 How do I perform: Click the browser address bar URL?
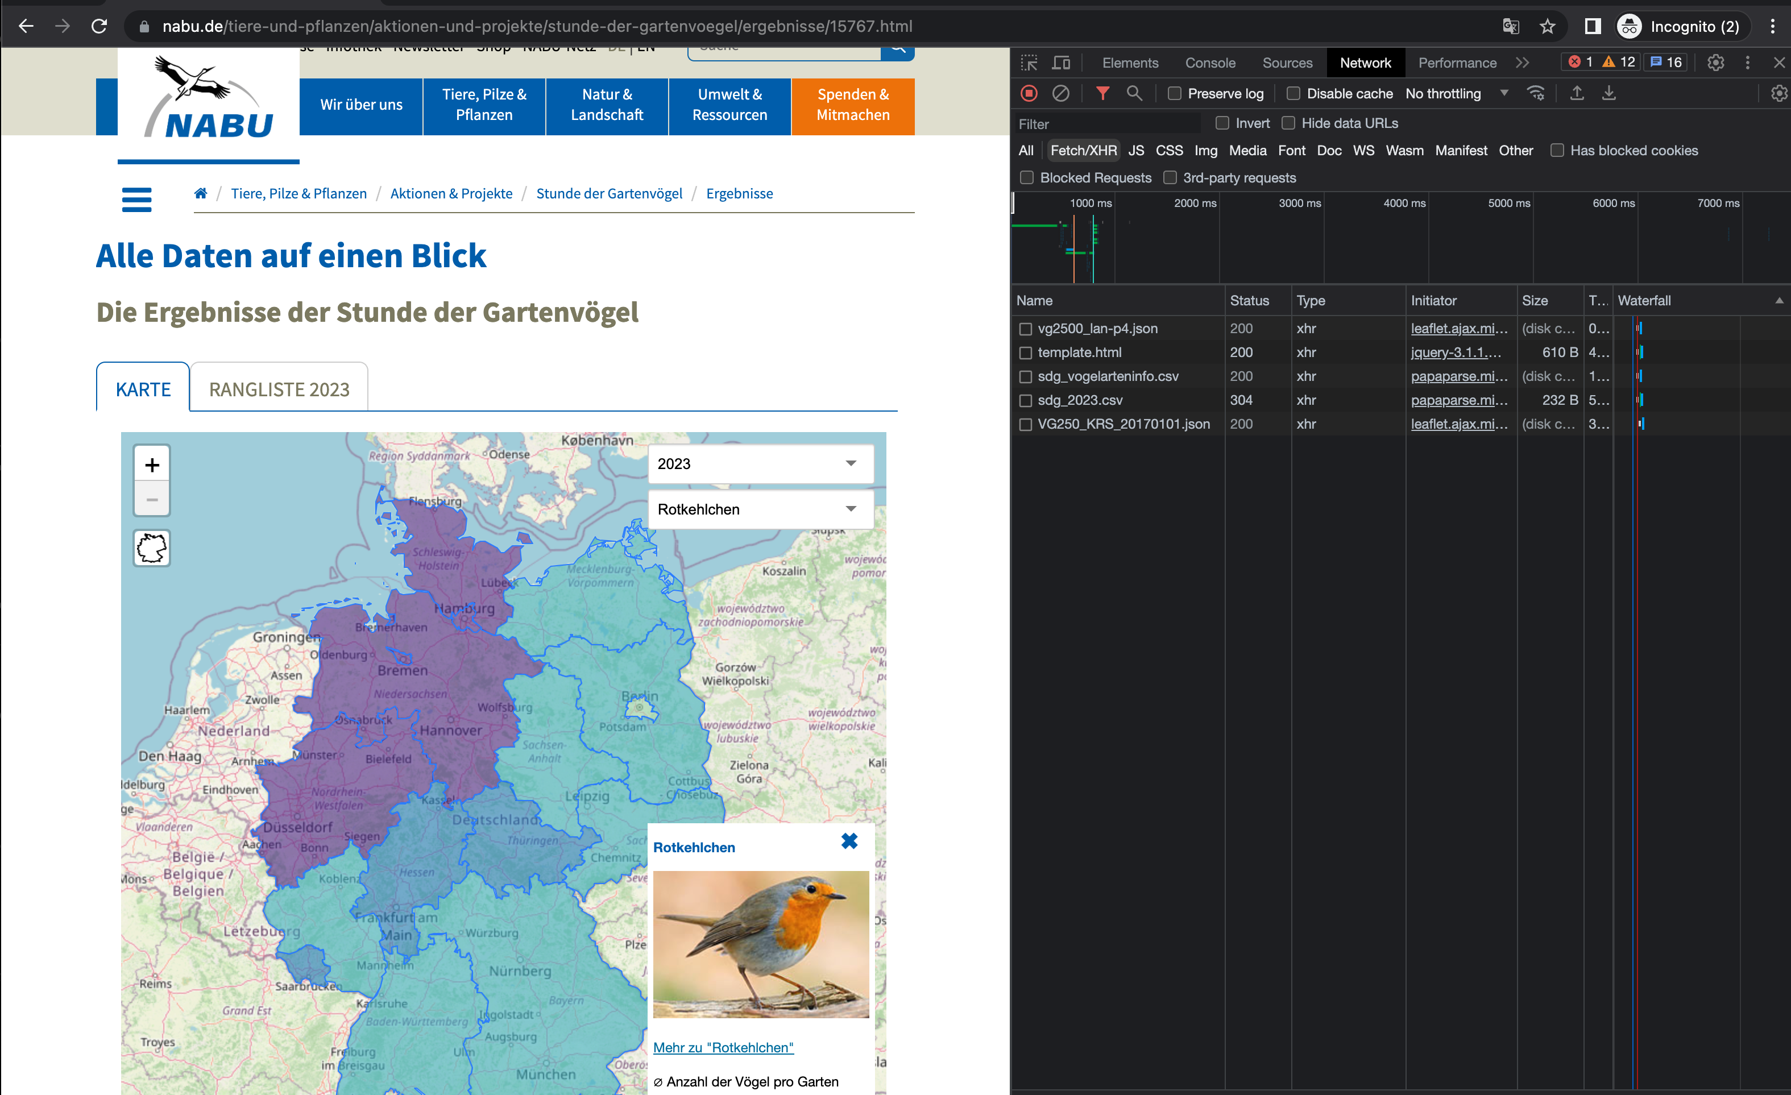(537, 26)
